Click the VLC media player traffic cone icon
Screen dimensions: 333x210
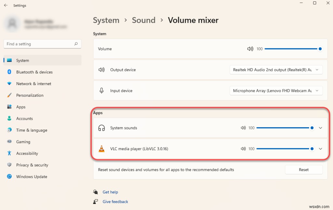pyautogui.click(x=101, y=149)
